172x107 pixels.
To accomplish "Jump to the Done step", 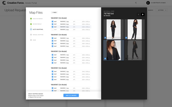I will (x=34, y=40).
